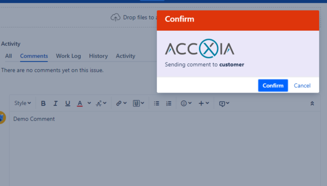Insert a bulleted list

(157, 103)
